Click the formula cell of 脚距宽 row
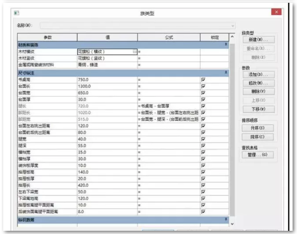This screenshot has height=234, width=297. point(169,119)
